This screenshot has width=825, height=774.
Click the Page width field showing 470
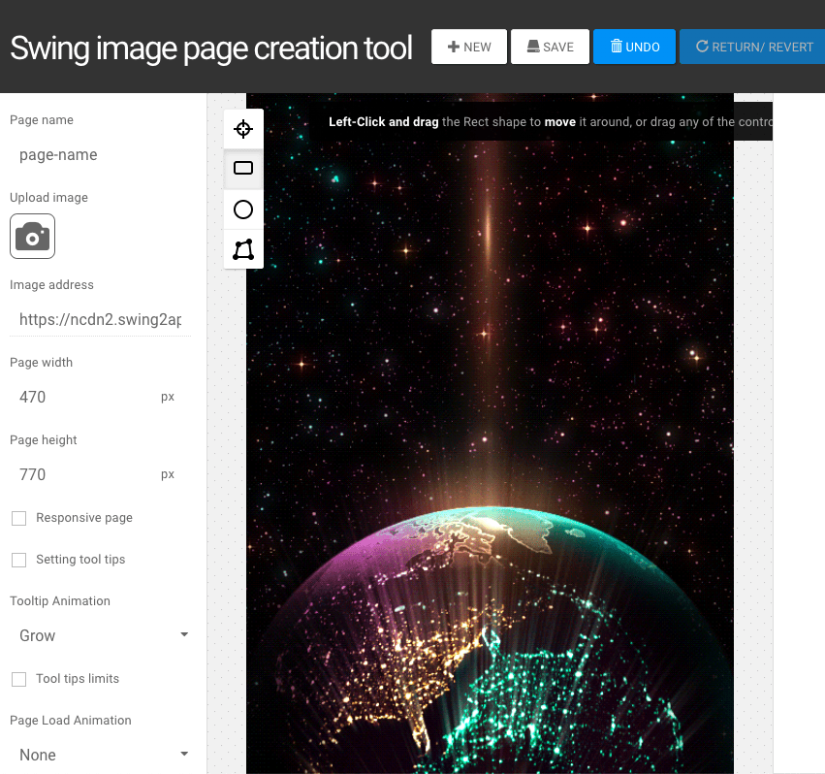85,398
